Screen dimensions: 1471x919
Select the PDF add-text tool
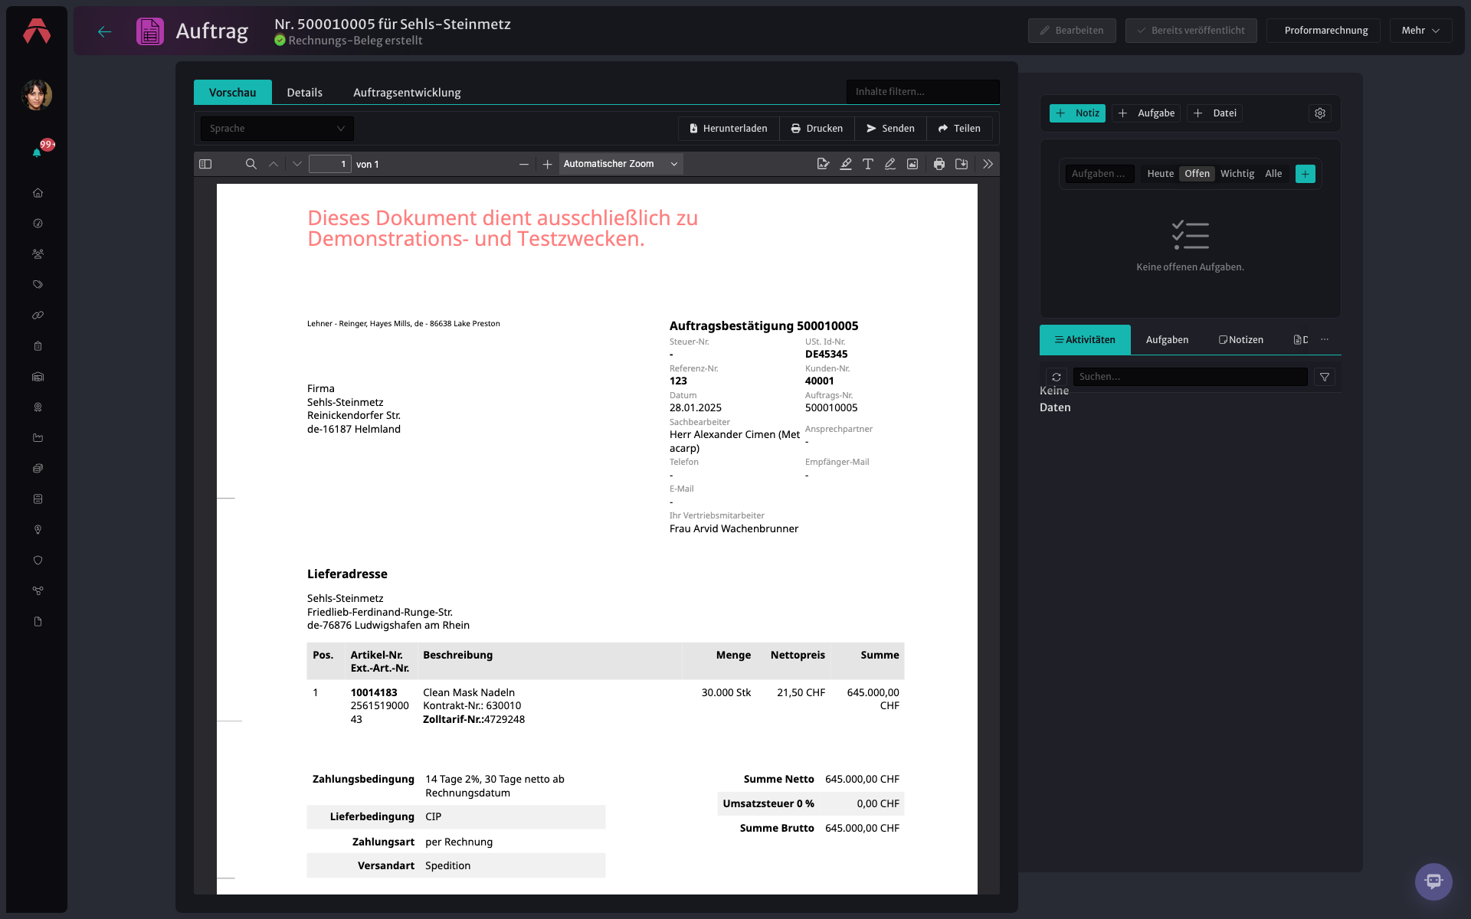[868, 164]
